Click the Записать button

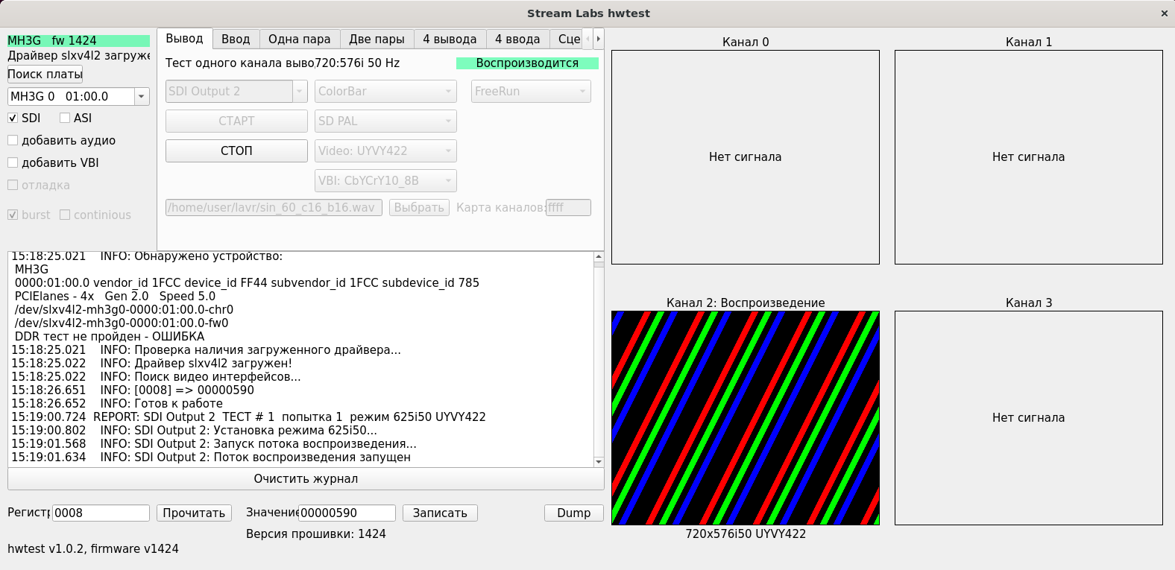point(440,513)
